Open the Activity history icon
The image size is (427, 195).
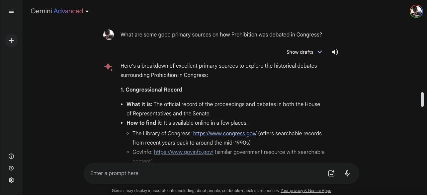(11, 168)
